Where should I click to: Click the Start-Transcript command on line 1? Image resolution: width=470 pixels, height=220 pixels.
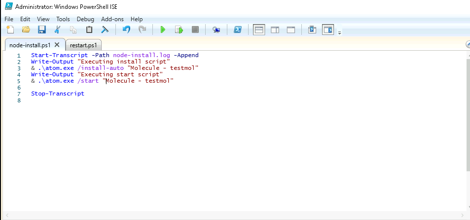pyautogui.click(x=59, y=55)
